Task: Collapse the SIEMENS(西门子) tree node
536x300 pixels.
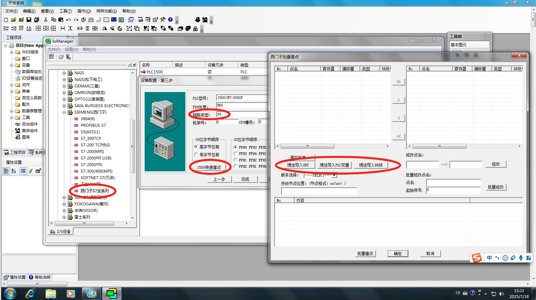Action: click(x=64, y=112)
